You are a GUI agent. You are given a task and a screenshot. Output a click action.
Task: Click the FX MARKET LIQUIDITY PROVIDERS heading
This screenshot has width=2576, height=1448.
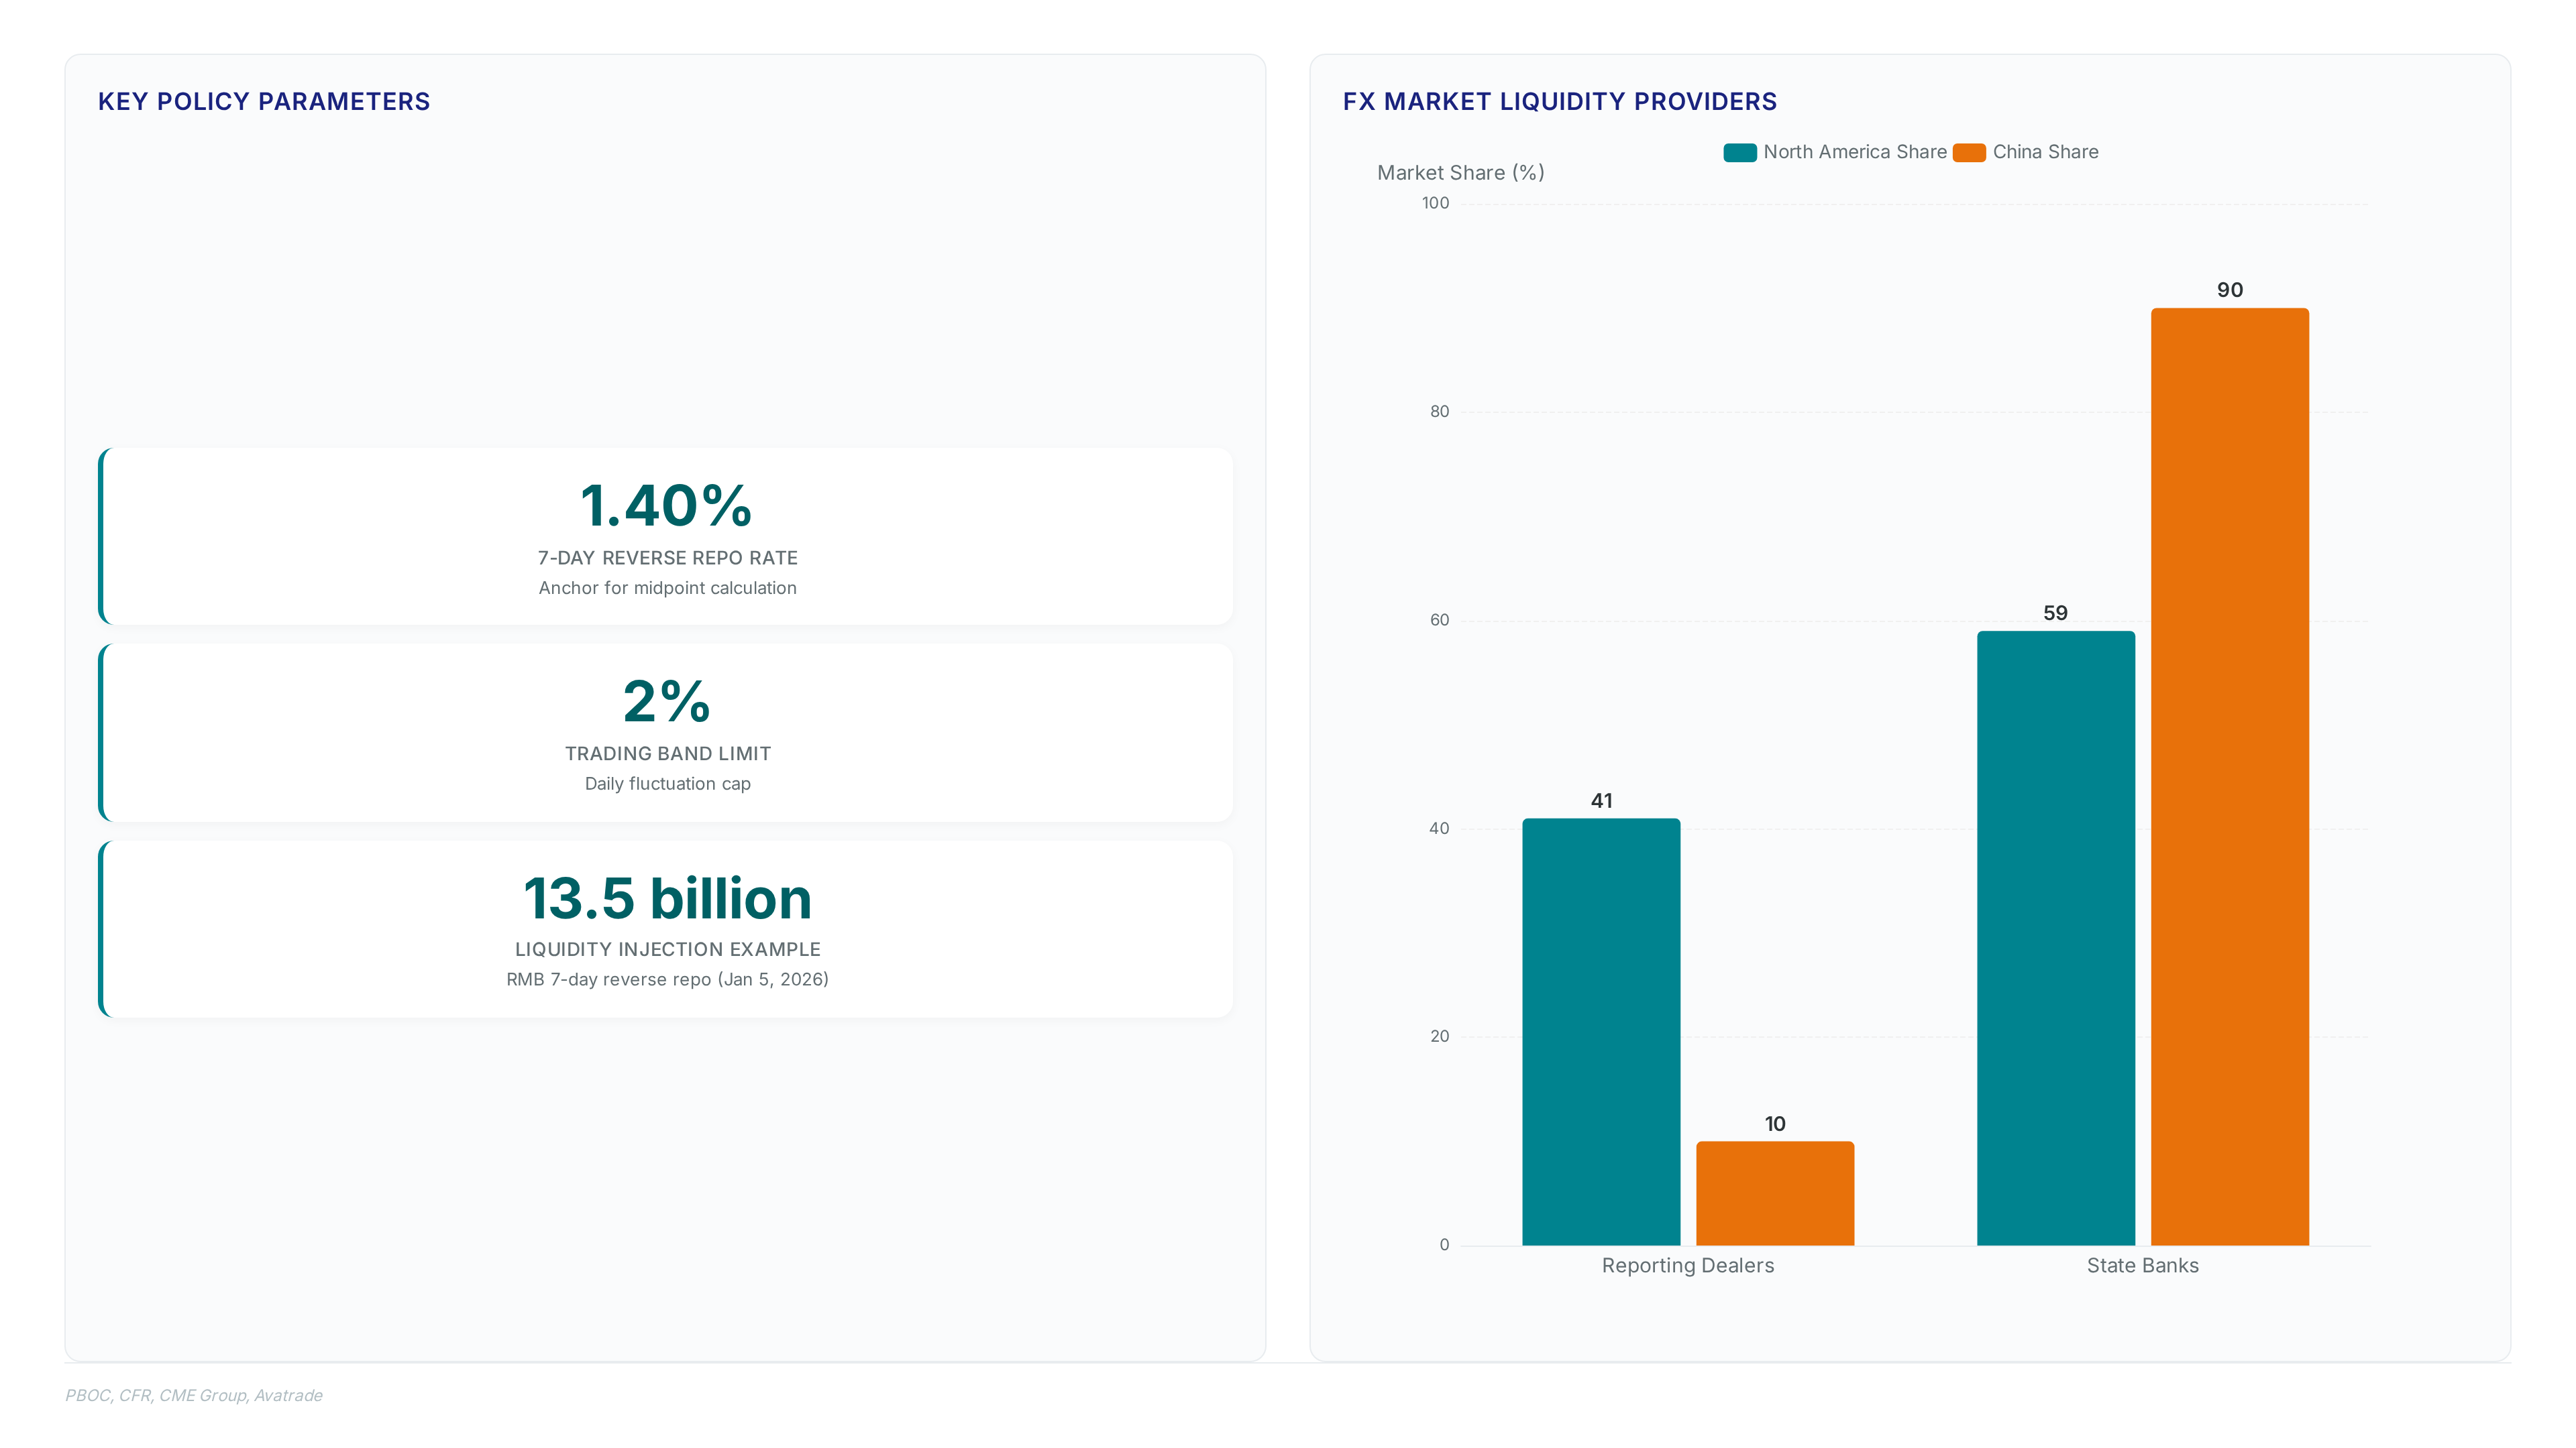point(1560,102)
